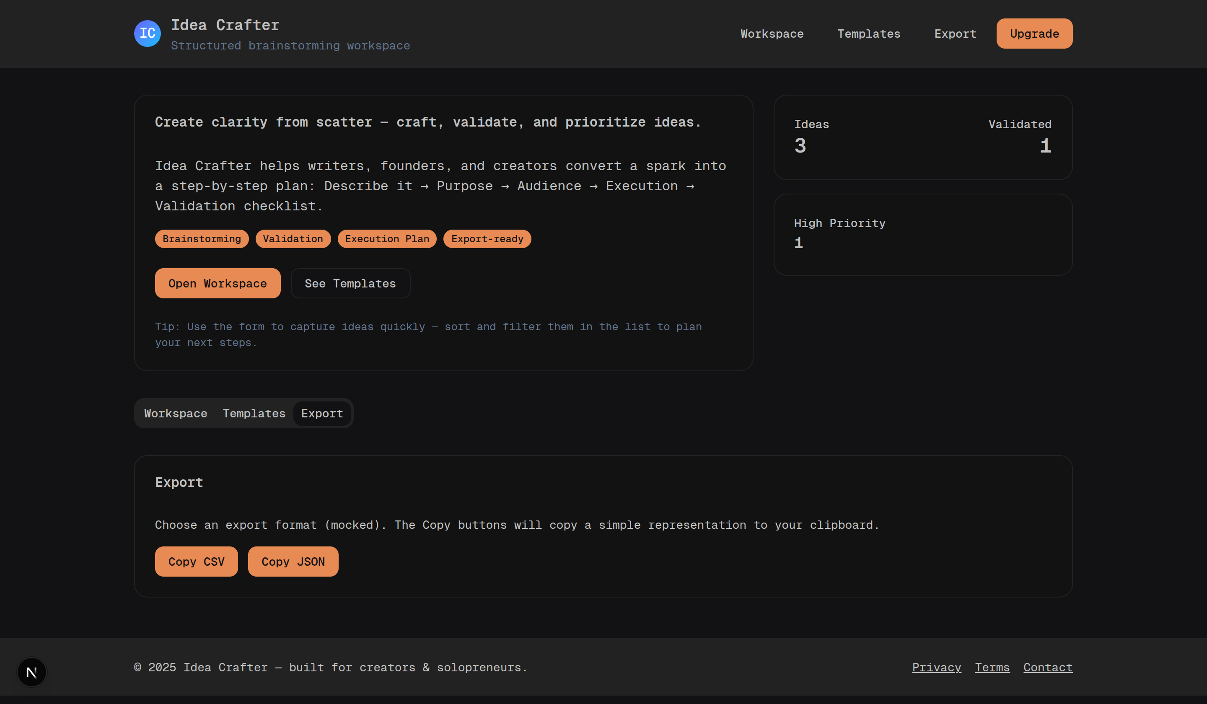Open the Next.js dev tools badge

[x=31, y=672]
